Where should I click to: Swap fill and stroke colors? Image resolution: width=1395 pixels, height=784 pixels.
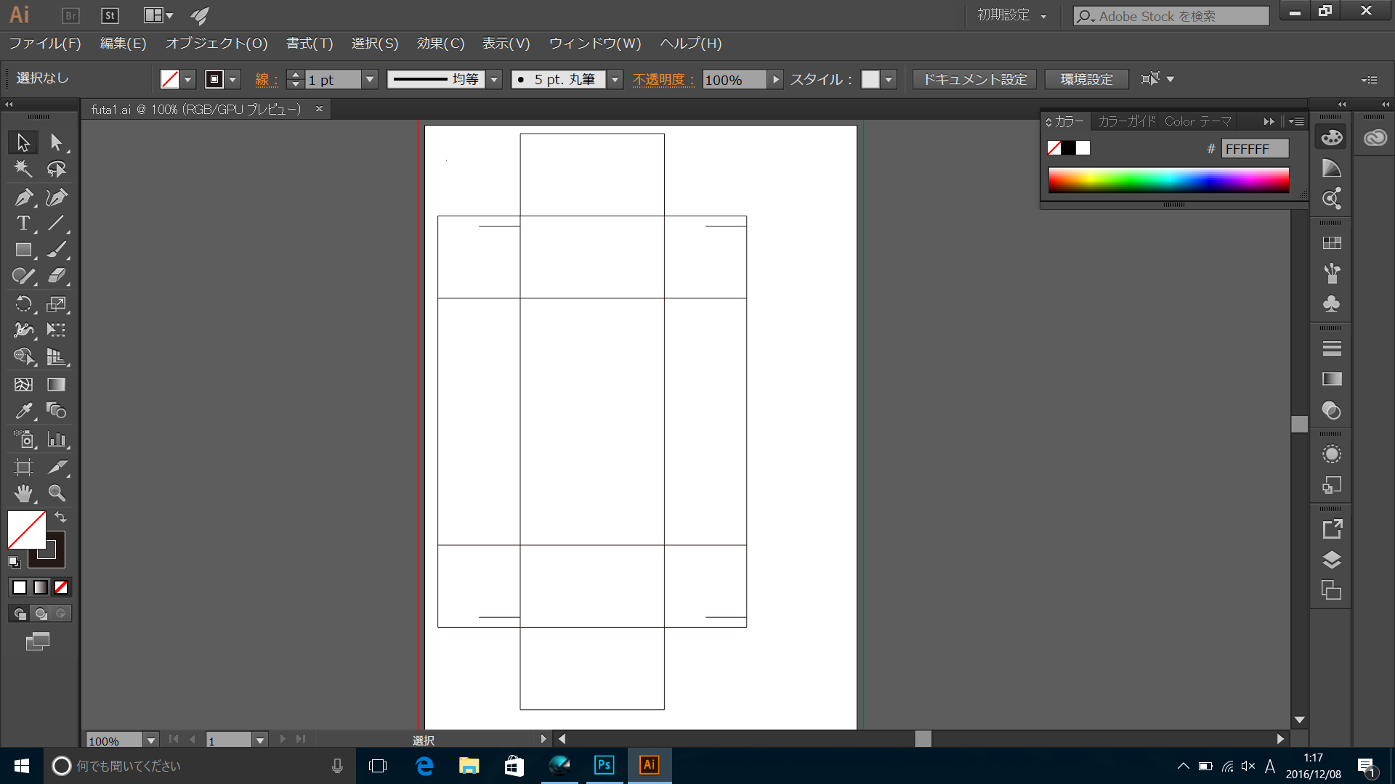pos(61,518)
